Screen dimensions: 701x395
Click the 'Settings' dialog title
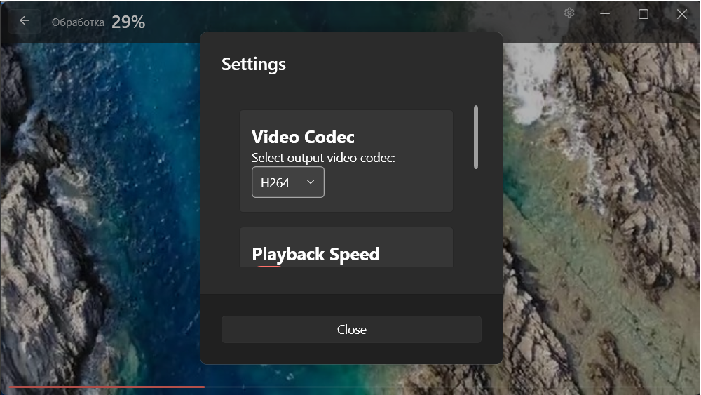254,65
